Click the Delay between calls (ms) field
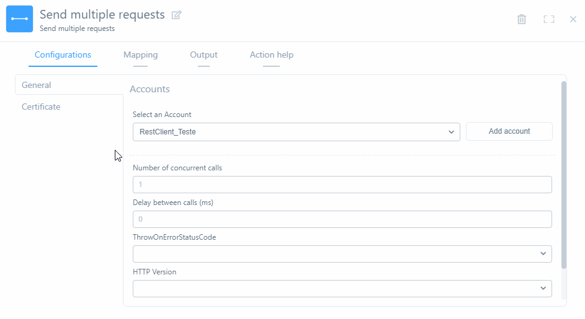The width and height of the screenshot is (585, 319). (x=342, y=219)
